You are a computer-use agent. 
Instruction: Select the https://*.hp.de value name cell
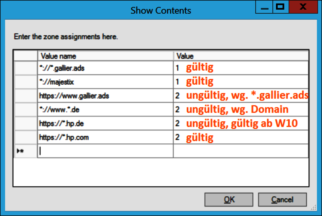[x=105, y=123]
